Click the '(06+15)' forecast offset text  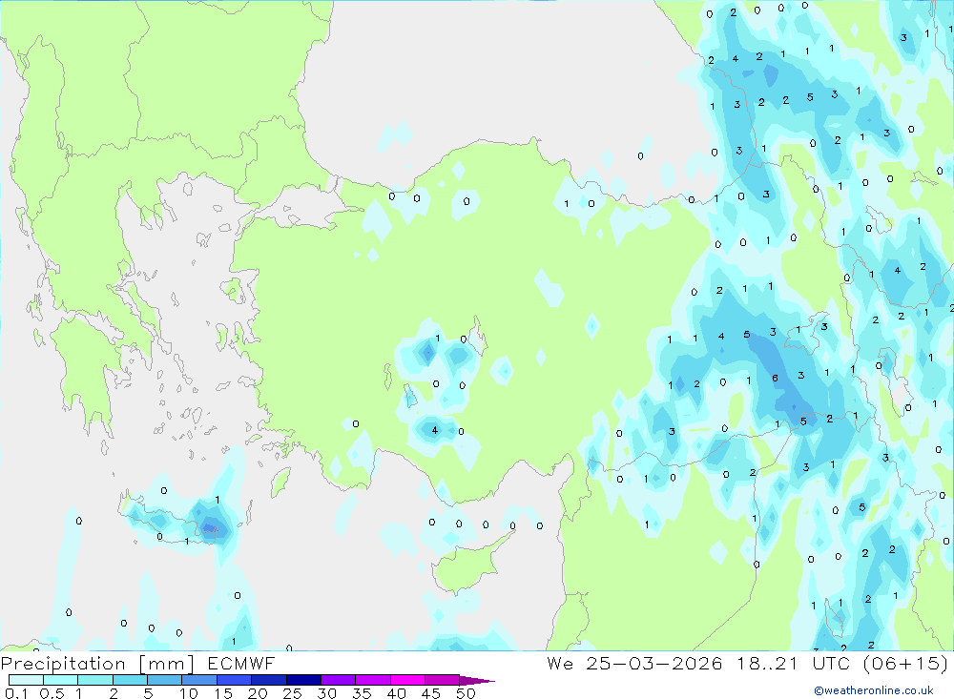(905, 663)
